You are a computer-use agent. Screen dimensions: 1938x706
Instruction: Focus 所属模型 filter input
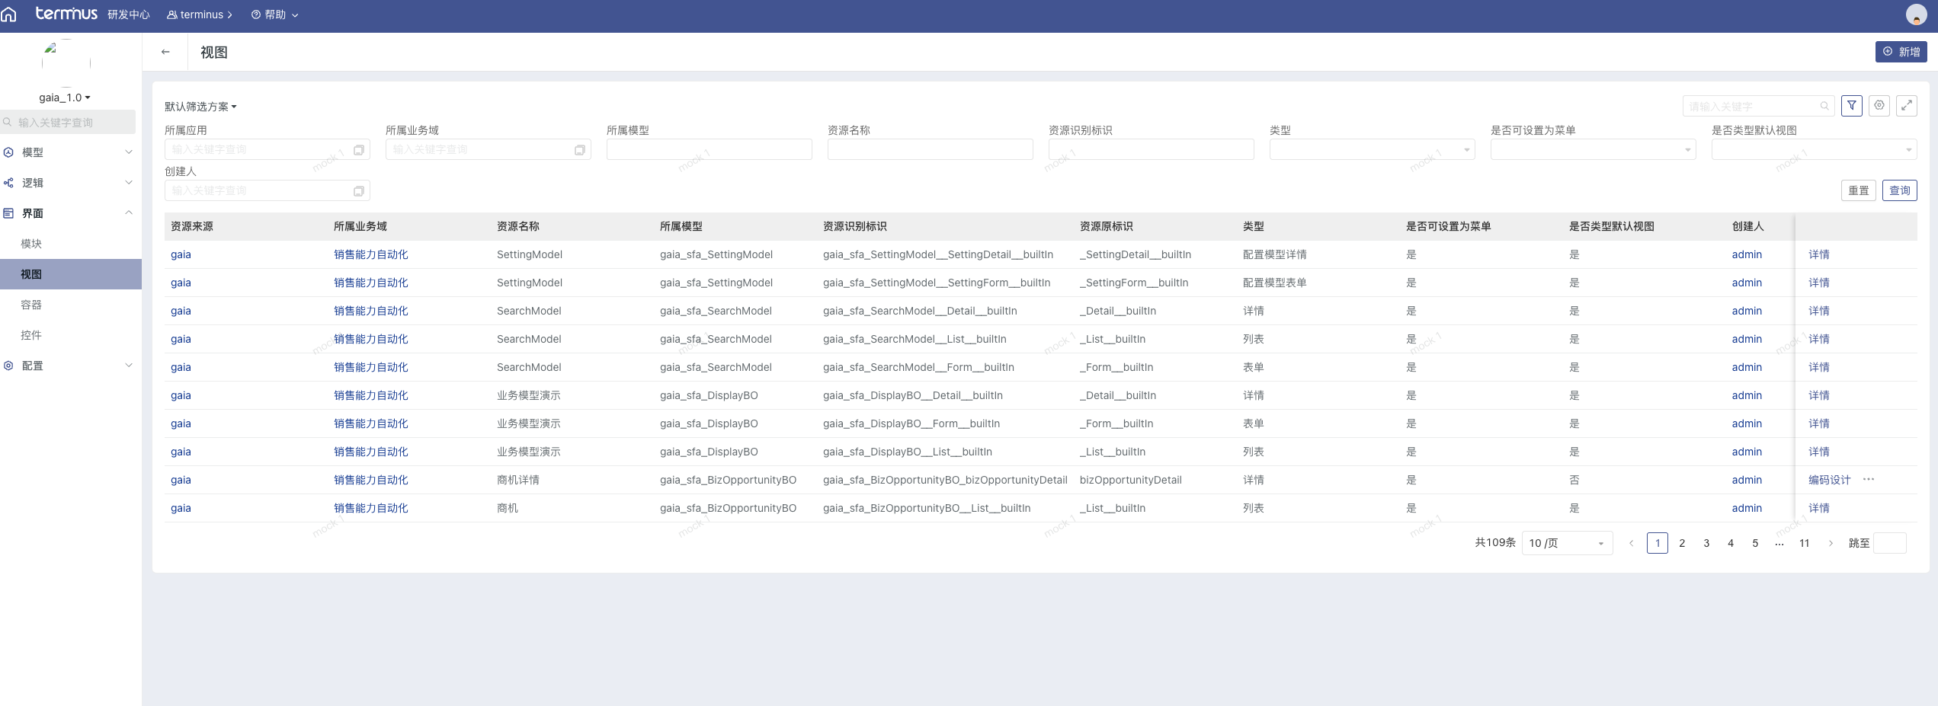click(x=709, y=149)
